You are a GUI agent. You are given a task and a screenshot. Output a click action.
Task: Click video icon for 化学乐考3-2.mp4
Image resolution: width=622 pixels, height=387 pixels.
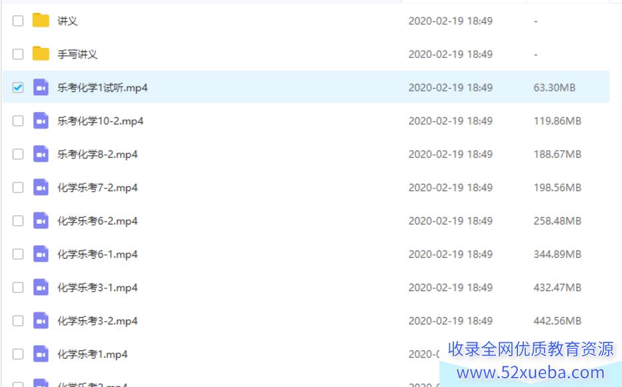click(41, 320)
